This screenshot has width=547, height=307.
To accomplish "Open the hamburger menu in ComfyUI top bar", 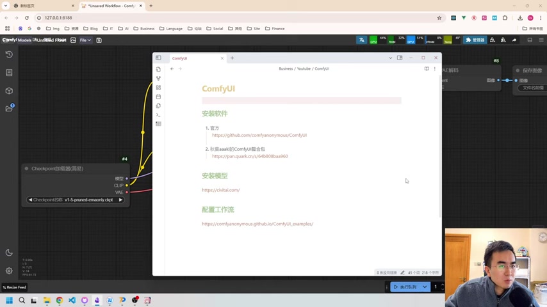I will (x=541, y=40).
